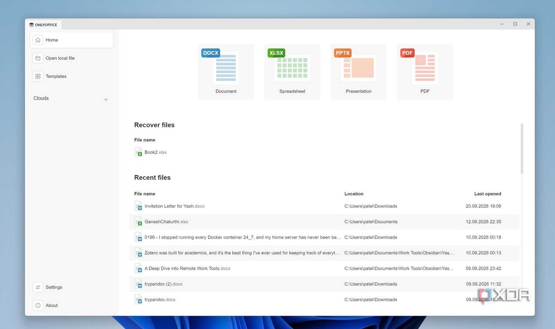This screenshot has height=329, width=555.
Task: Click the Last opened column header
Action: tap(487, 194)
